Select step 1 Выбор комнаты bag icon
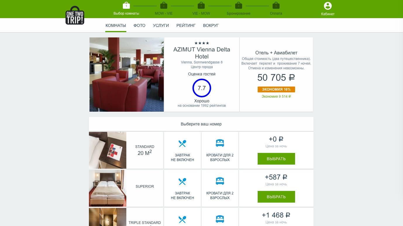This screenshot has width=403, height=226. click(x=126, y=5)
